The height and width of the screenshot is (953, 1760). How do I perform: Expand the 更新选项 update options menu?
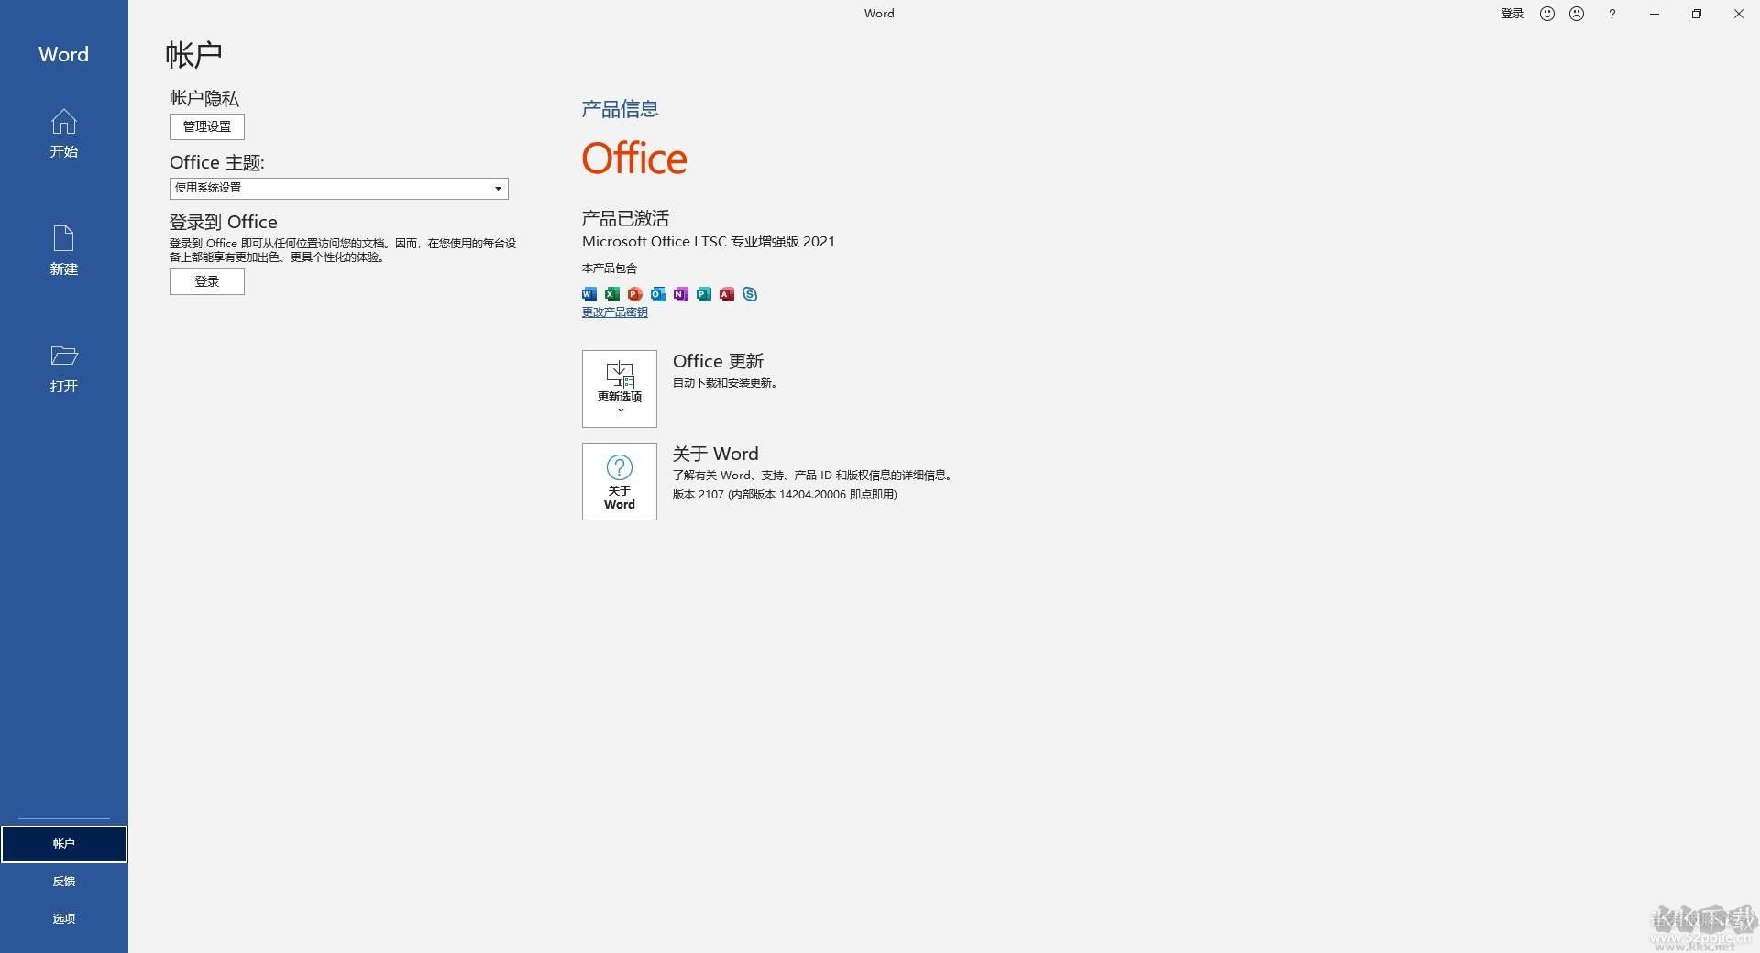pyautogui.click(x=619, y=389)
